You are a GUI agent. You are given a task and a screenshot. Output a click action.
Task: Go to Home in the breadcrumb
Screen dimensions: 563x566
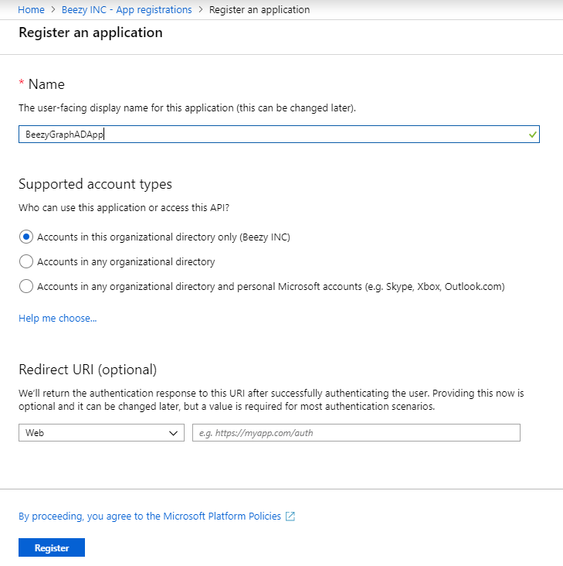[31, 10]
